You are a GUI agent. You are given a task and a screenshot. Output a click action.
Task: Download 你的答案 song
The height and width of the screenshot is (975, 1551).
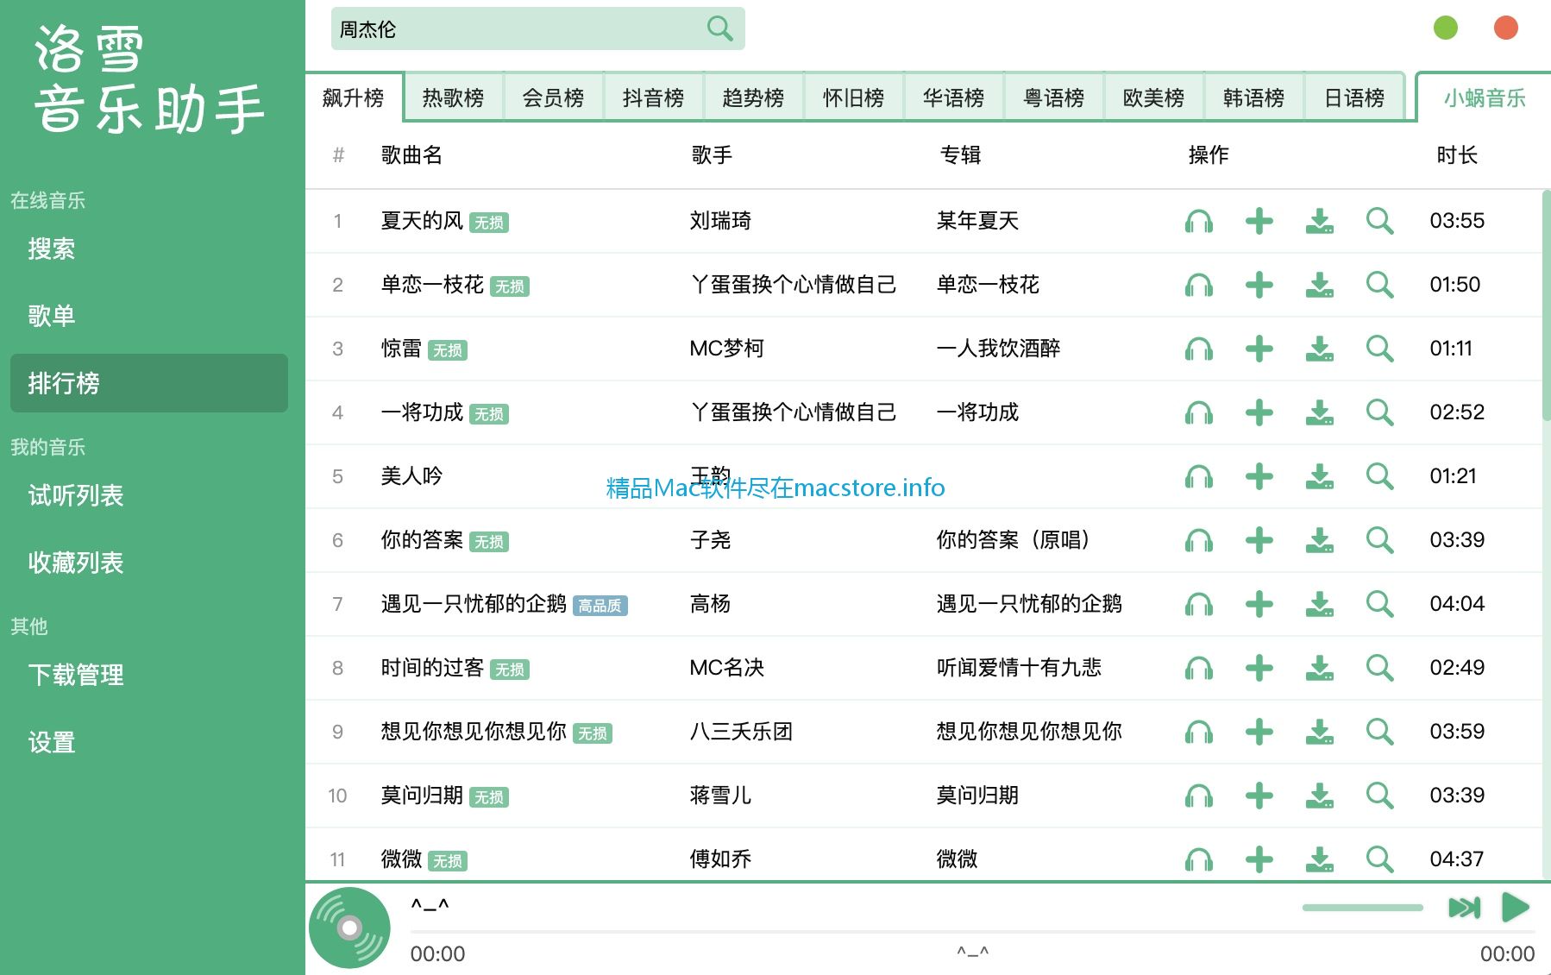(x=1320, y=540)
